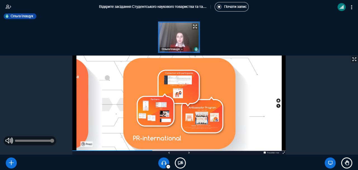Make the shared presentation fullscreen
This screenshot has width=358, height=170.
tap(354, 59)
